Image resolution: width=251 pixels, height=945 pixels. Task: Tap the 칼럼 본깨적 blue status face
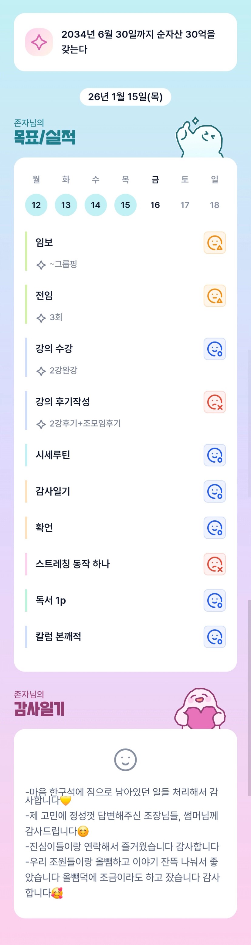click(x=214, y=637)
